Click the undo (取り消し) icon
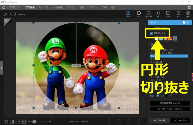 [x=119, y=121]
